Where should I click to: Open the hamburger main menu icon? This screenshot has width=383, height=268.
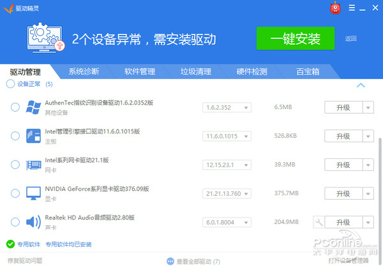[x=352, y=8]
